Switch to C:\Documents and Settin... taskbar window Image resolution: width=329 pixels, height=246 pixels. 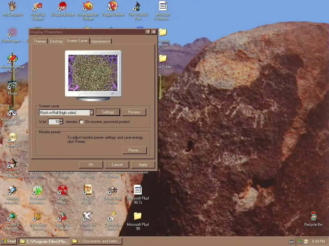point(96,241)
